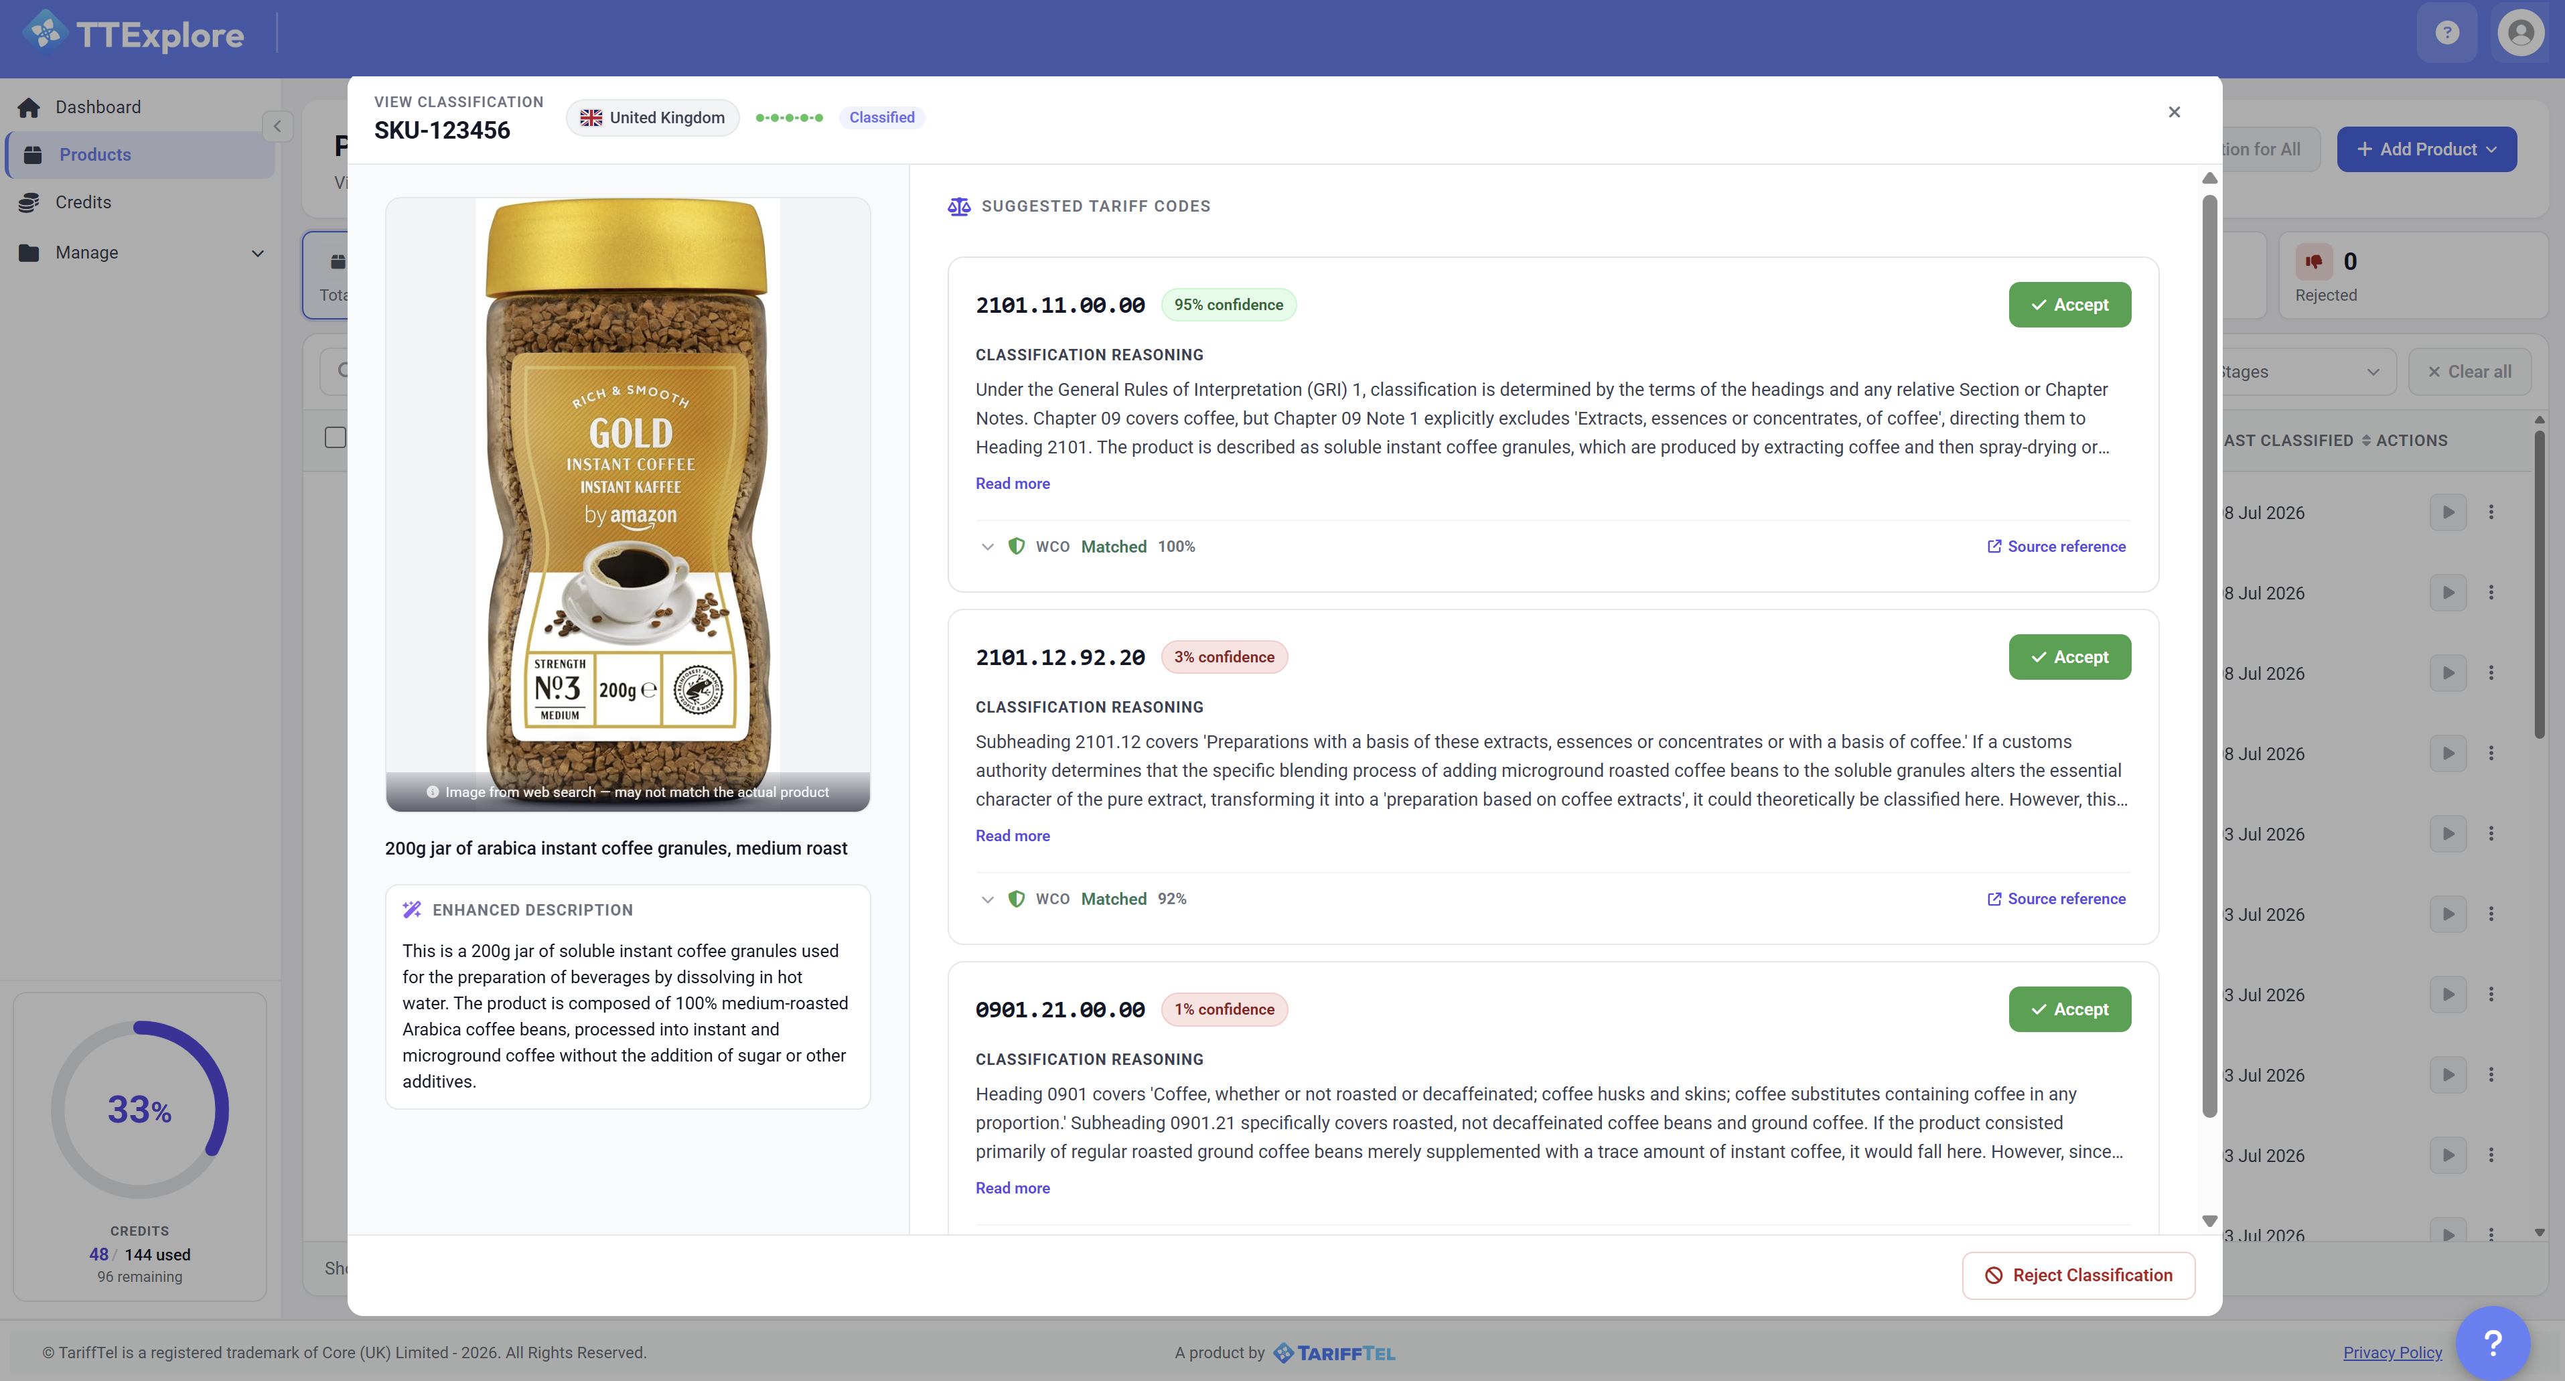Accept tariff code 0901.21.00.00
This screenshot has width=2565, height=1381.
(x=2069, y=1009)
